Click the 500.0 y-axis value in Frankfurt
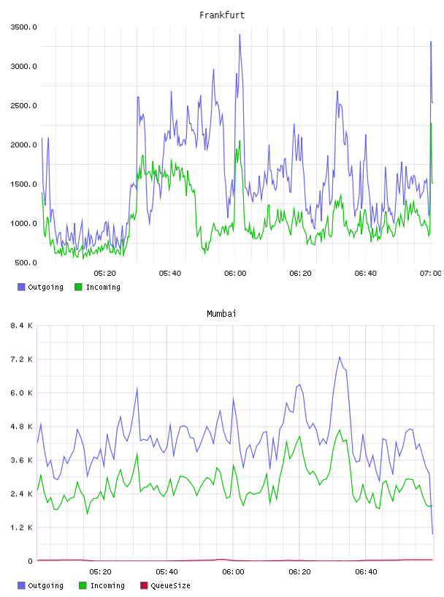The width and height of the screenshot is (444, 597). point(26,263)
